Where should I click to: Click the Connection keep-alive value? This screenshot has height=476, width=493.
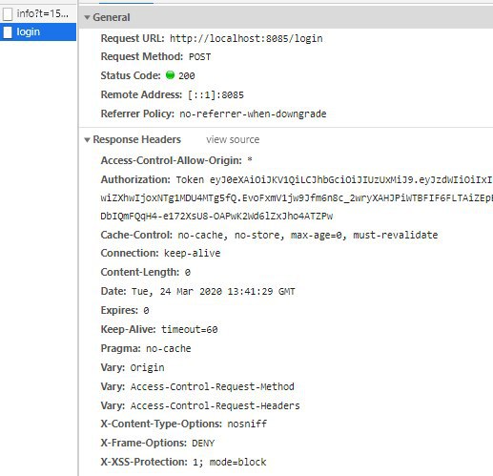pos(192,253)
